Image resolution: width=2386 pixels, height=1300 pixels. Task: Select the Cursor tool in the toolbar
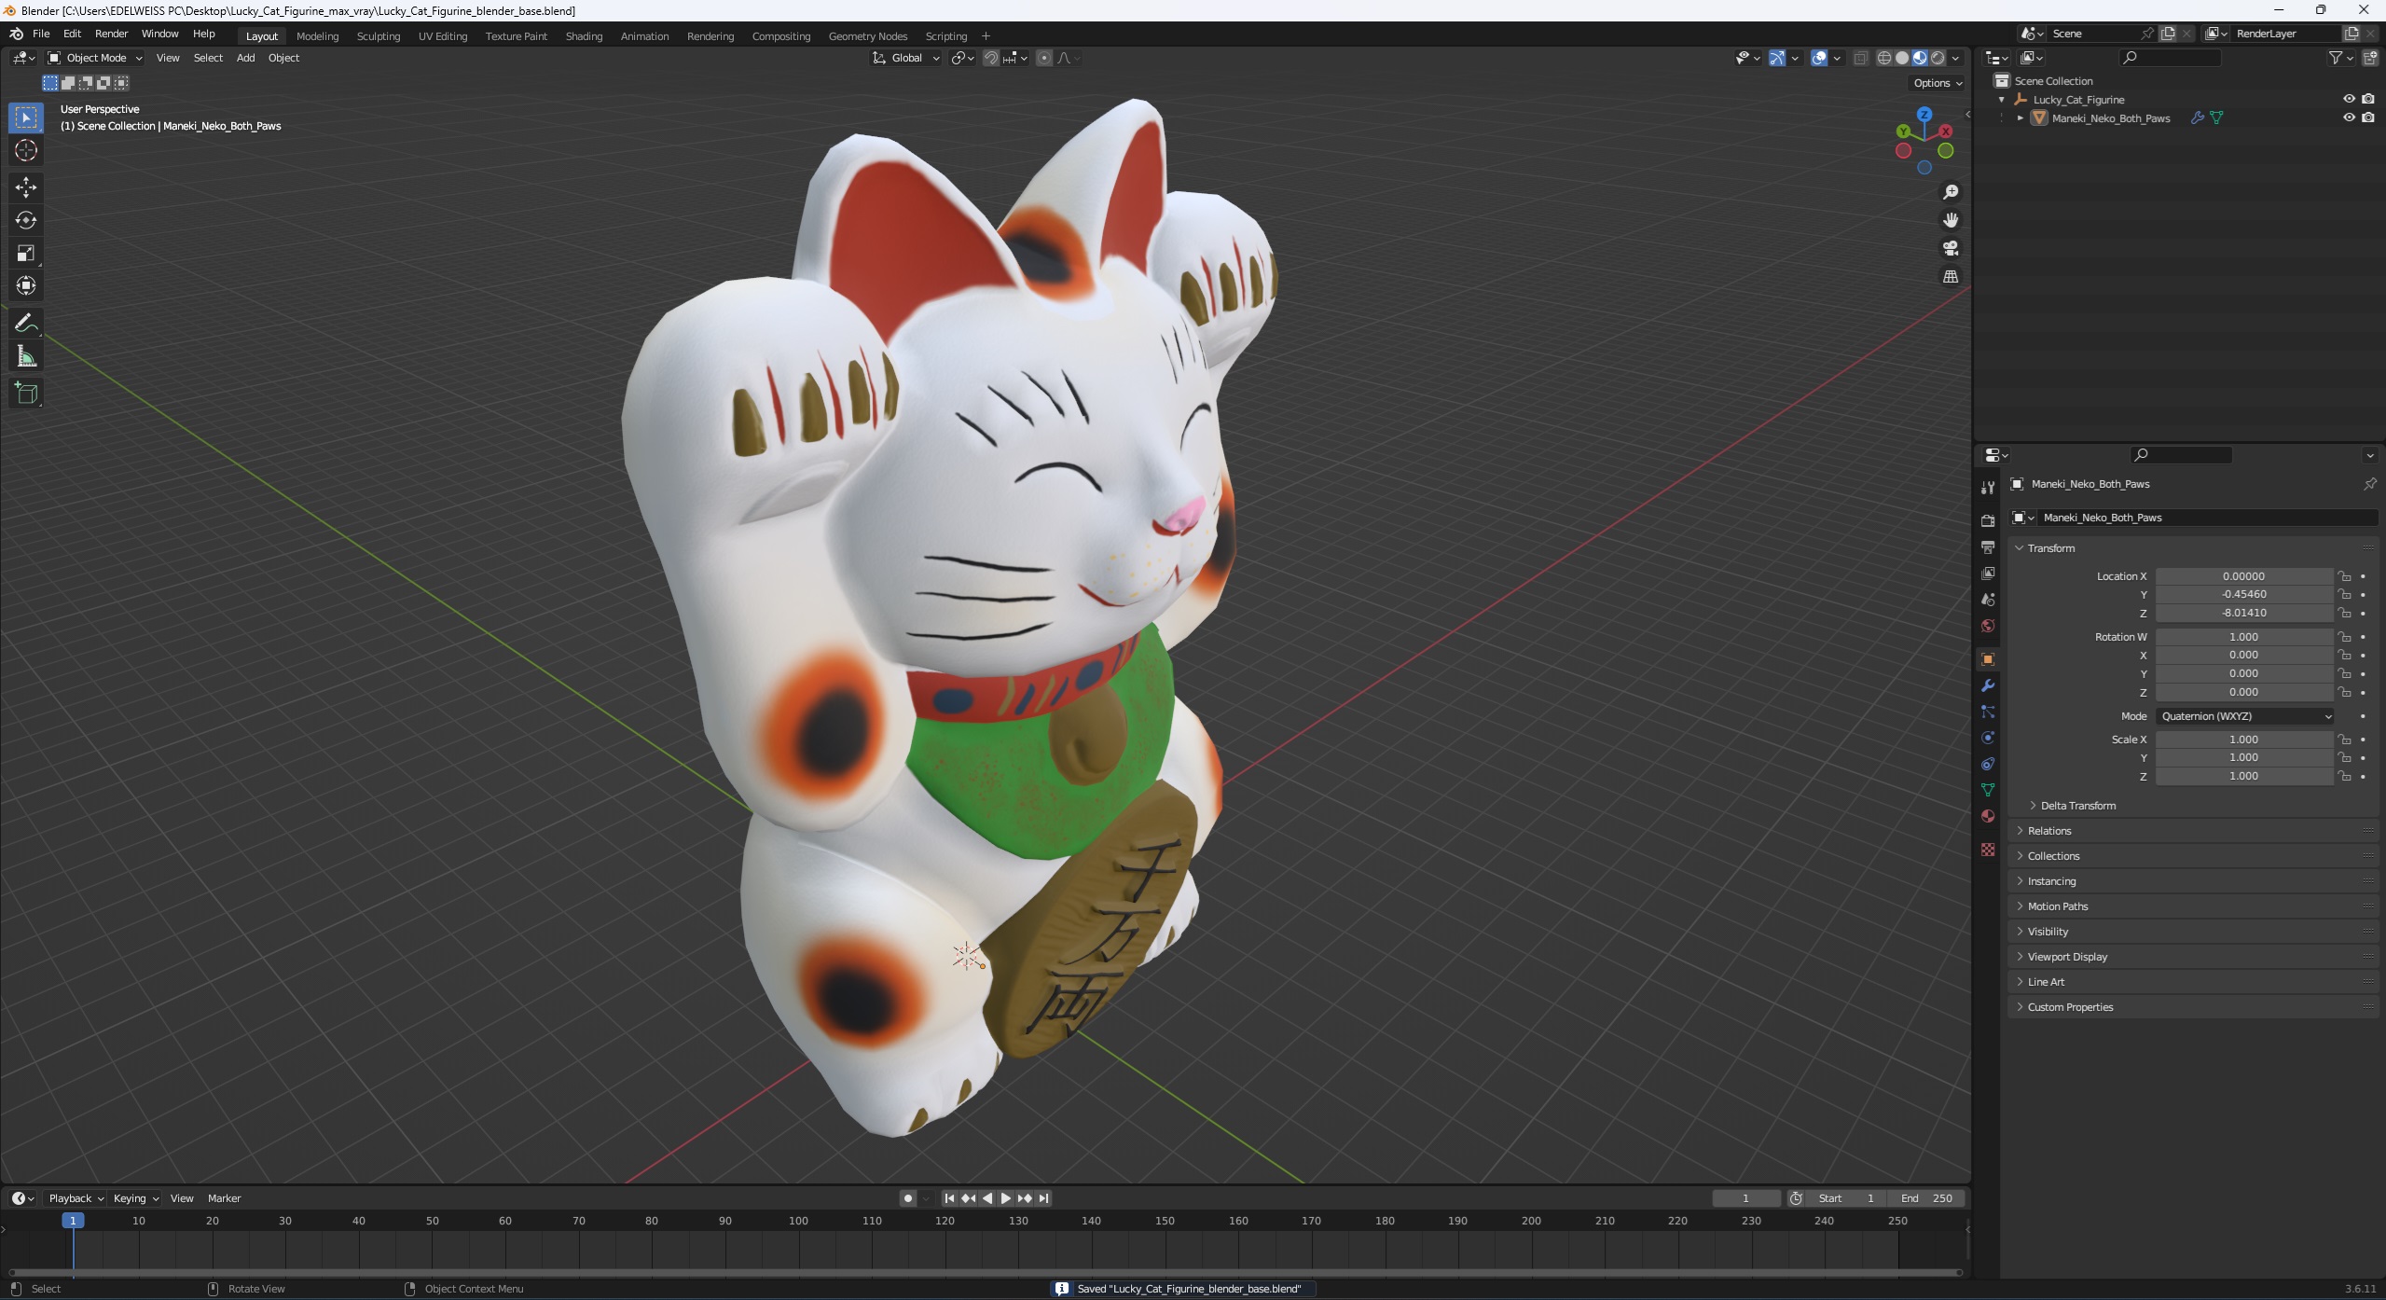(26, 150)
